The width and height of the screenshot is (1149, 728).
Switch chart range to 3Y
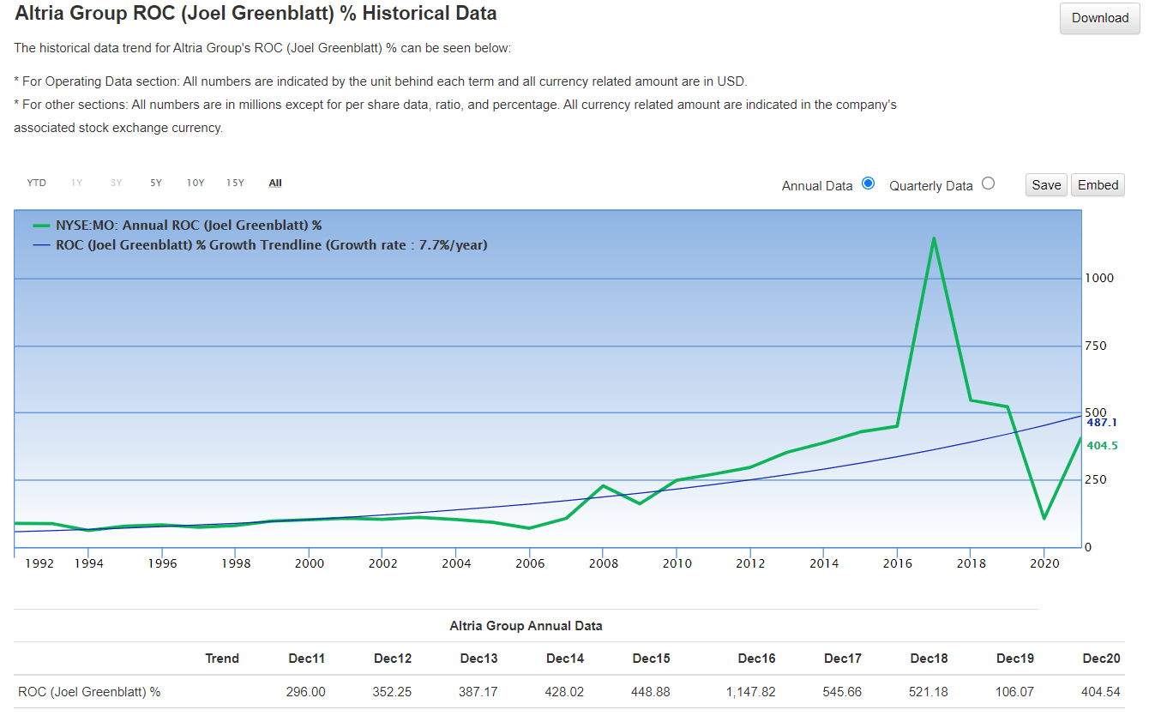click(x=117, y=183)
